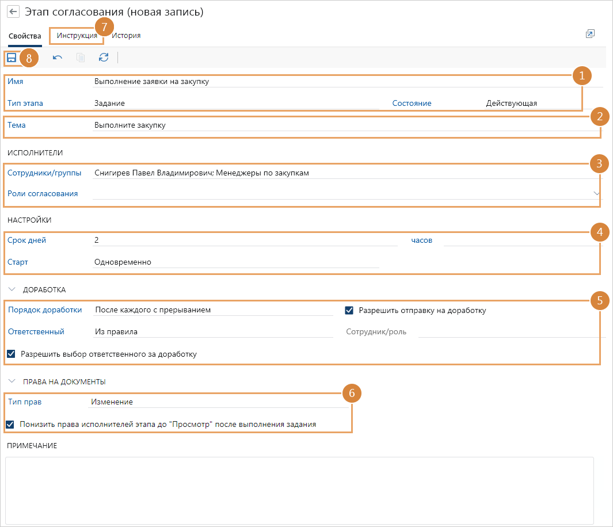Click the Refresh toolbar icon
613x527 pixels.
[x=104, y=58]
